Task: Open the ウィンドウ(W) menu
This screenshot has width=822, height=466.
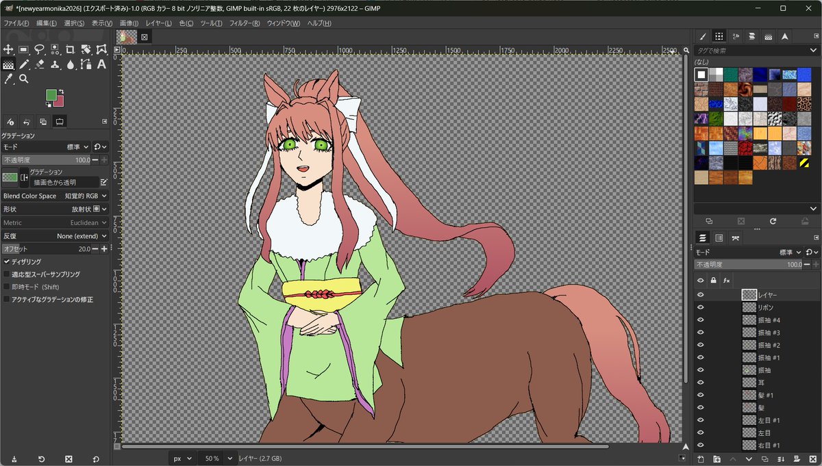Action: click(284, 23)
